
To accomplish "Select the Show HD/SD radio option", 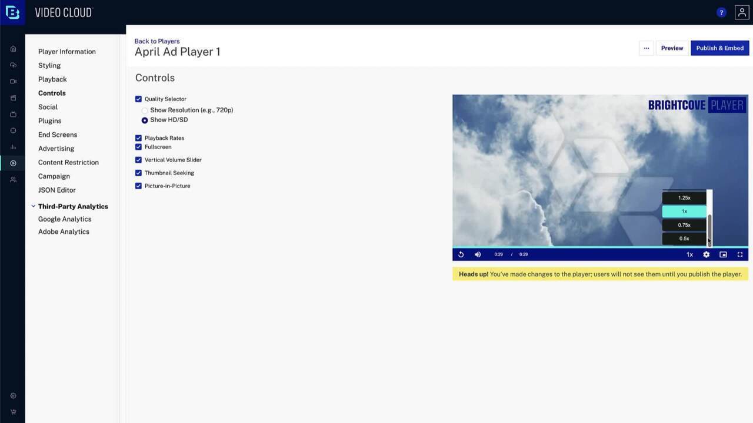I will click(x=145, y=120).
